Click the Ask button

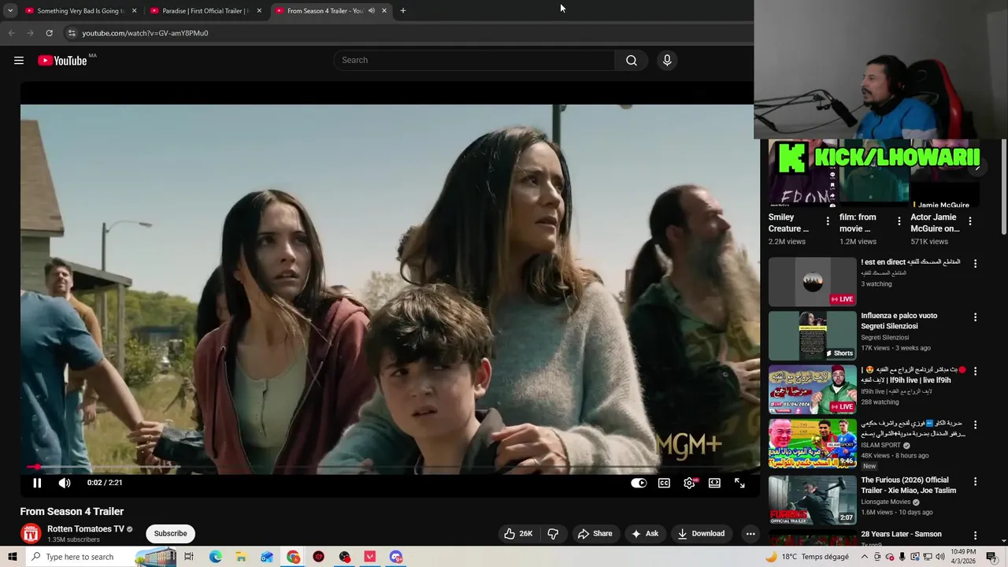click(644, 533)
